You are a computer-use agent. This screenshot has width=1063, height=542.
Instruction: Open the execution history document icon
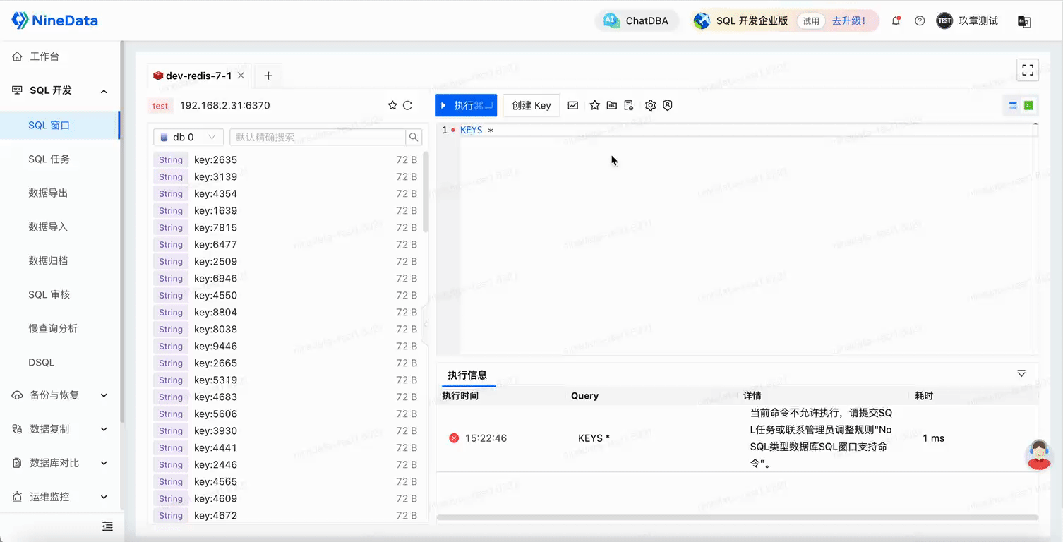click(629, 105)
